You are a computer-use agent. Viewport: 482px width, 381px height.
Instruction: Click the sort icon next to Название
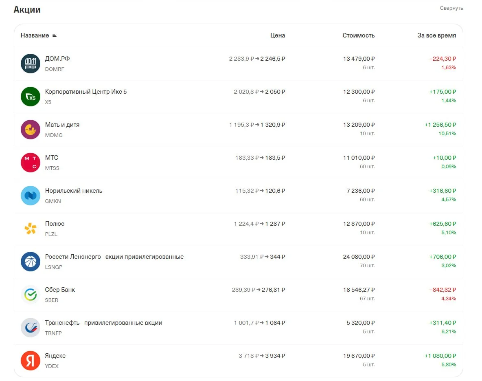(x=55, y=35)
